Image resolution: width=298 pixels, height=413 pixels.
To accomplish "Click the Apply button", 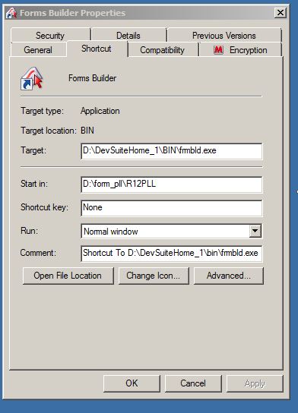I will tap(255, 383).
